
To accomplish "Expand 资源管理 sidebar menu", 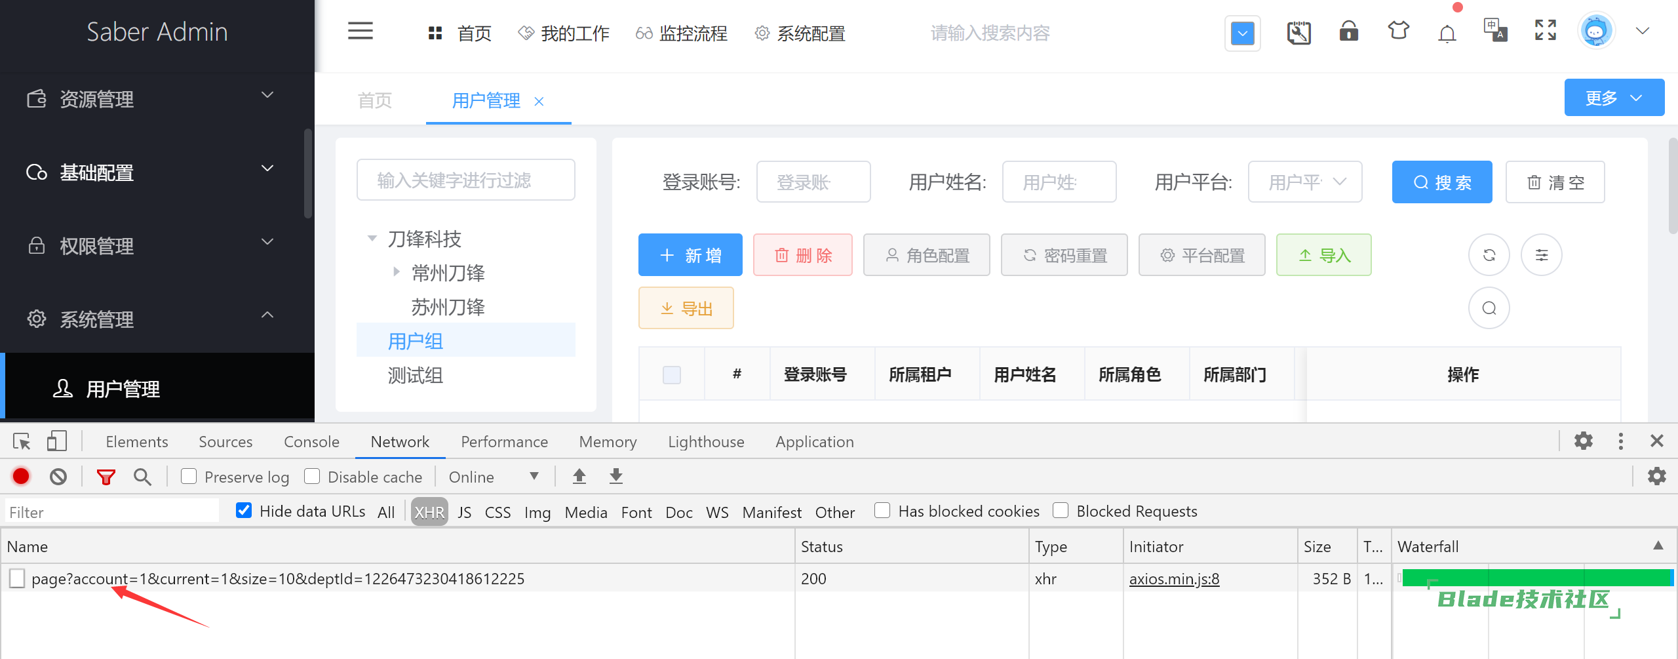I will coord(157,99).
